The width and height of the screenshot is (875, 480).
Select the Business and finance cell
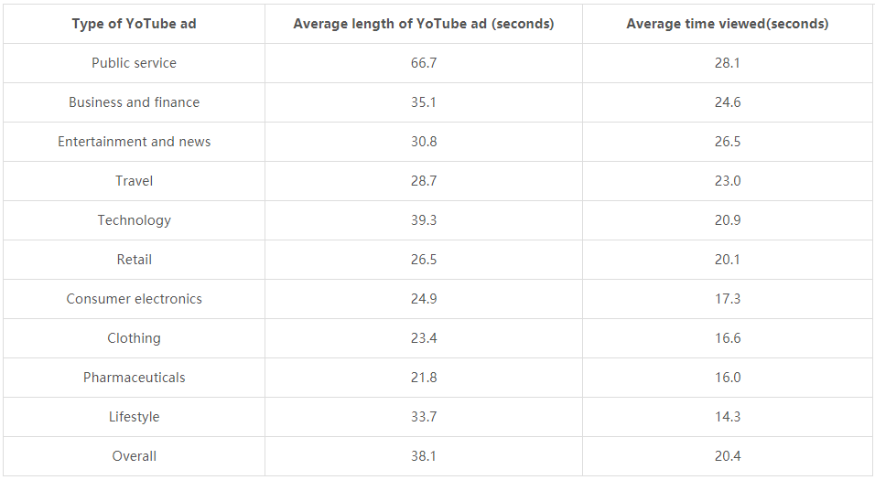134,102
